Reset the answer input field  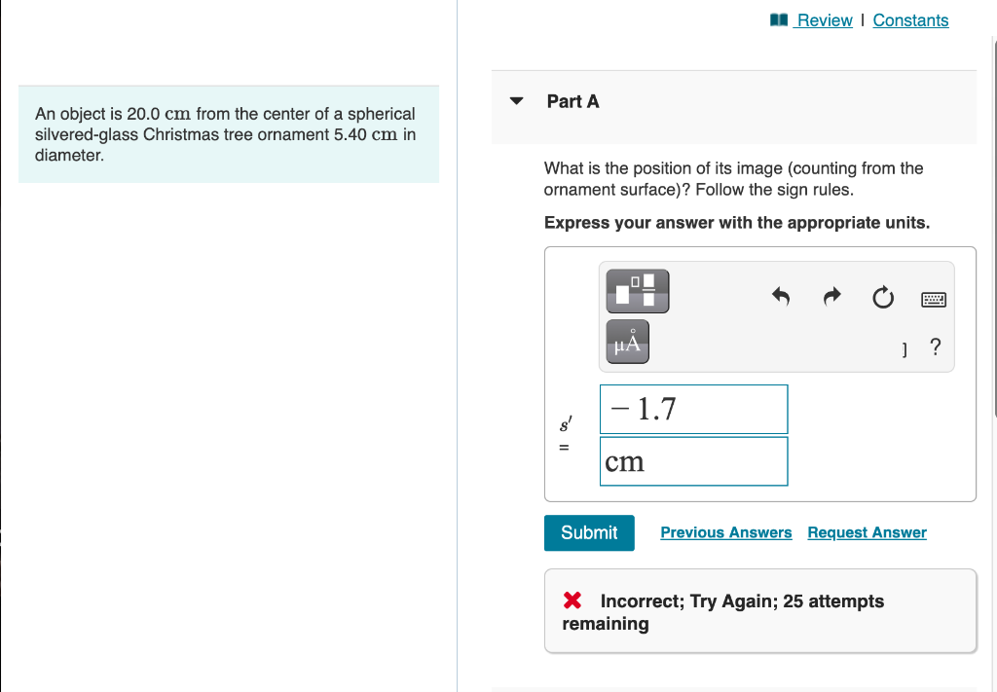pyautogui.click(x=883, y=298)
